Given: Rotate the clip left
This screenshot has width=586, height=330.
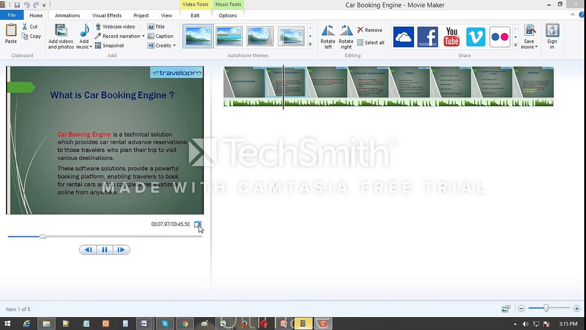Looking at the screenshot, I should pos(328,37).
